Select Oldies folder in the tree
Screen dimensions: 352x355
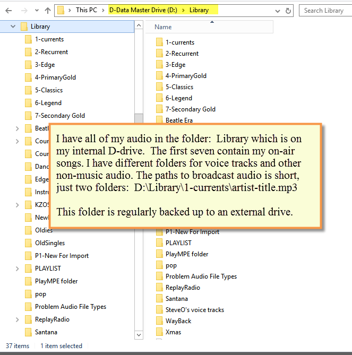pos(44,230)
